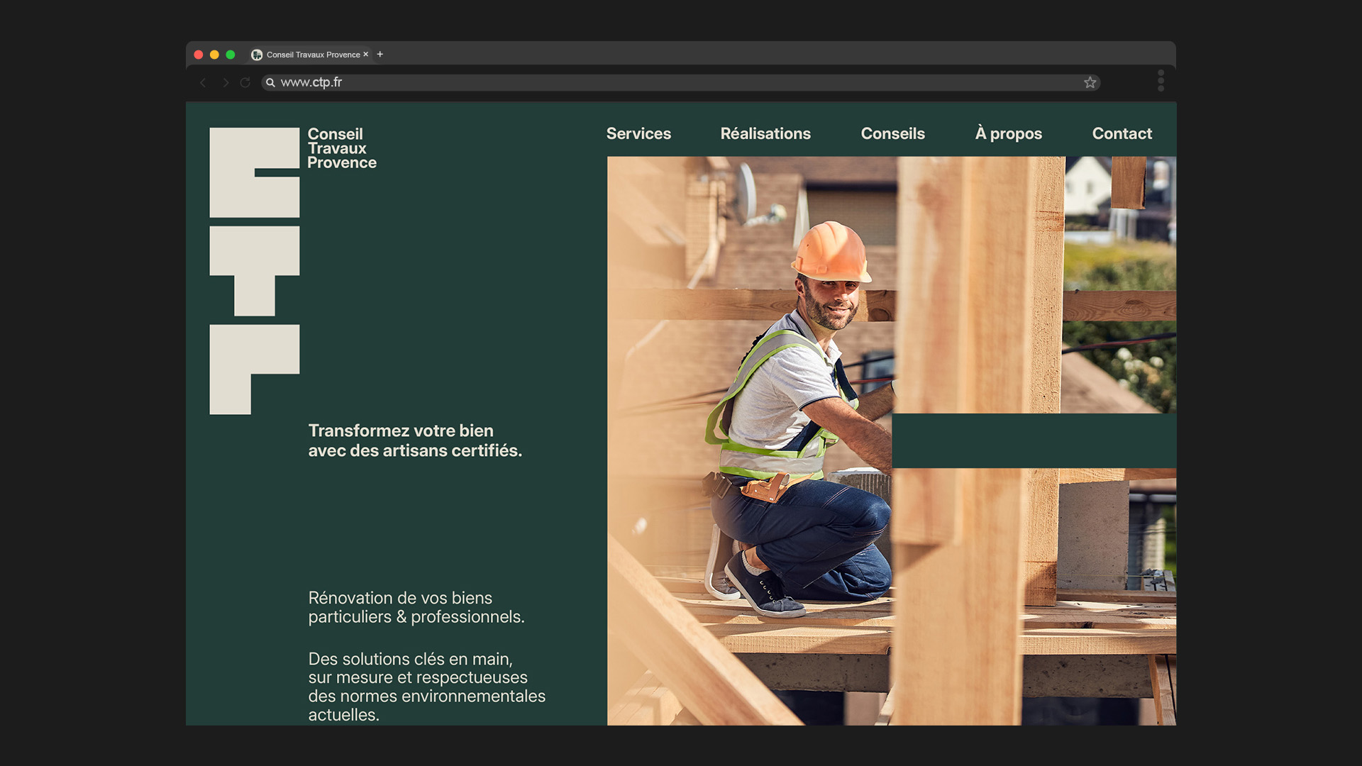The width and height of the screenshot is (1362, 766).
Task: Click the tab favicon icon
Action: coord(257,55)
